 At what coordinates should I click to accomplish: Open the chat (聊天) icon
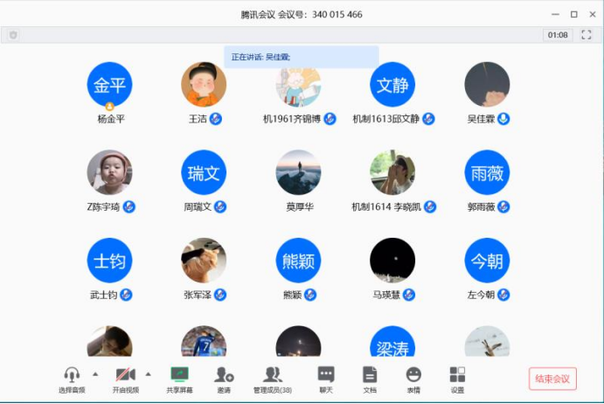pyautogui.click(x=326, y=374)
